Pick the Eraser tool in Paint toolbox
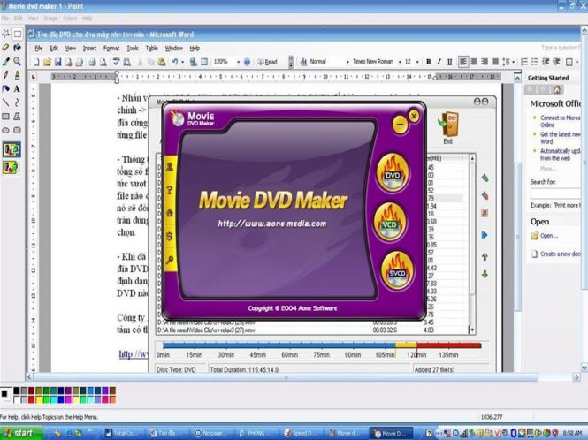The height and width of the screenshot is (440, 588). 5,48
